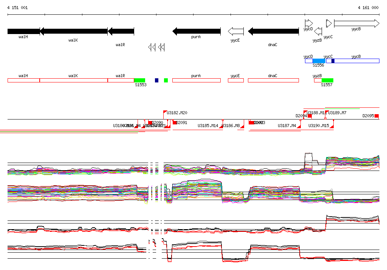Click the S1553 text label

(x=141, y=85)
